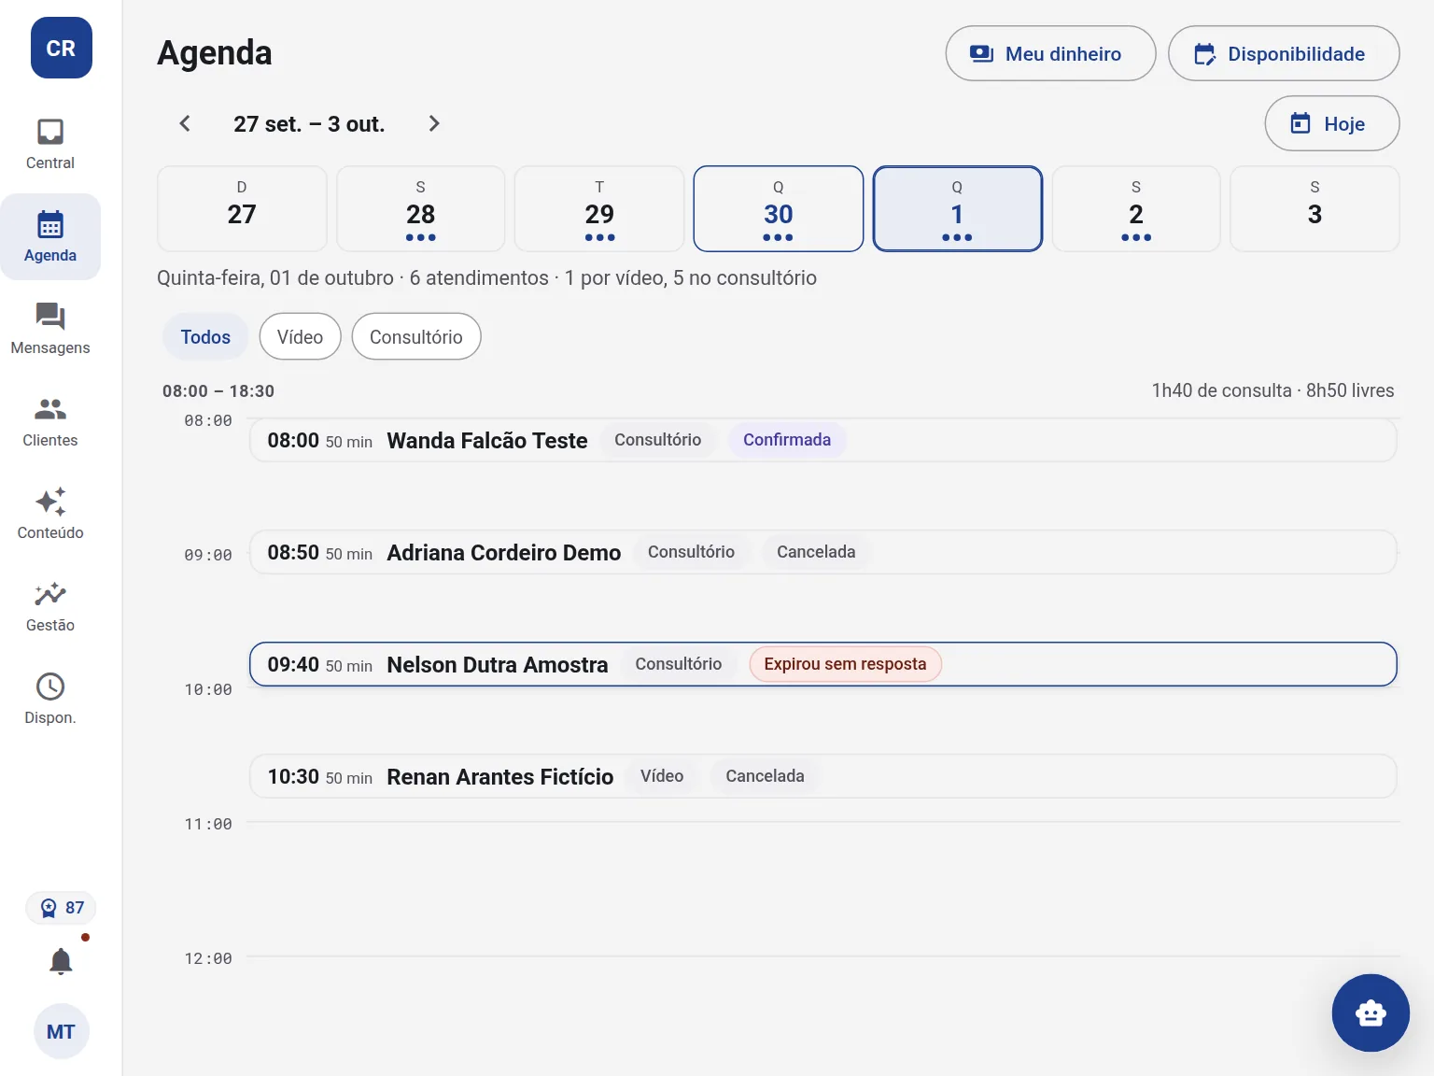The width and height of the screenshot is (1434, 1076).
Task: Open Renan Arantes Fictício 10:30 appointment
Action: click(x=823, y=776)
